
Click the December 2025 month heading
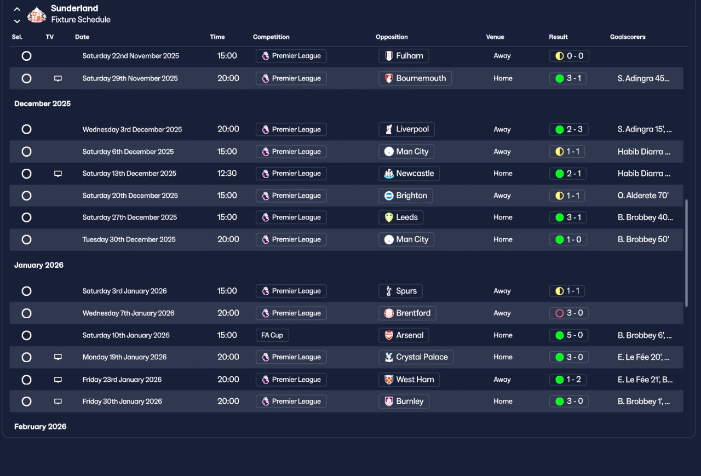coord(42,104)
